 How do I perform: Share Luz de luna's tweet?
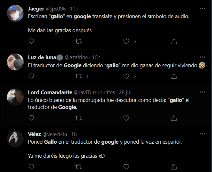click(x=174, y=76)
